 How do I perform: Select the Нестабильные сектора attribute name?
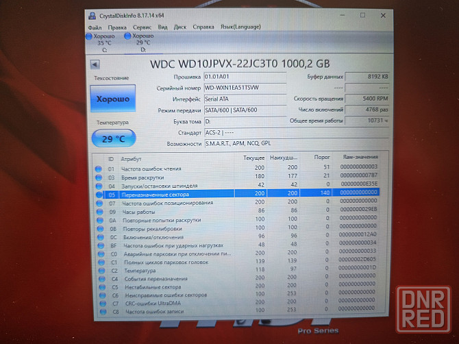[x=153, y=287]
